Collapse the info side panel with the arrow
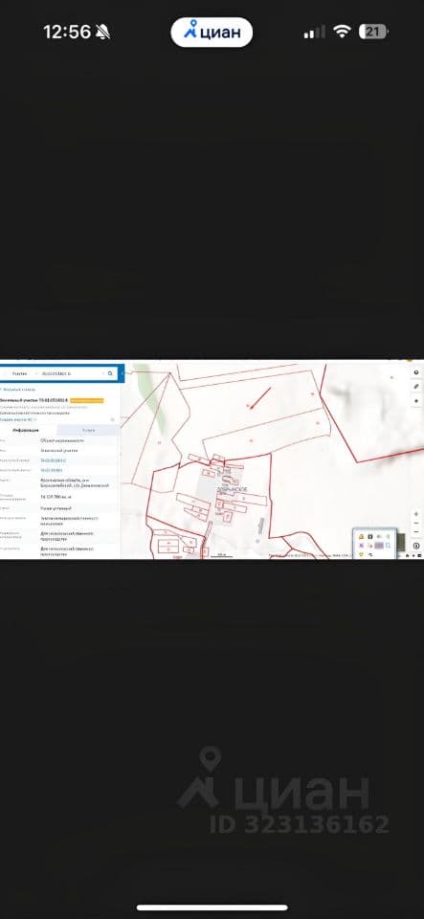Viewport: 424px width, 919px height. (122, 373)
